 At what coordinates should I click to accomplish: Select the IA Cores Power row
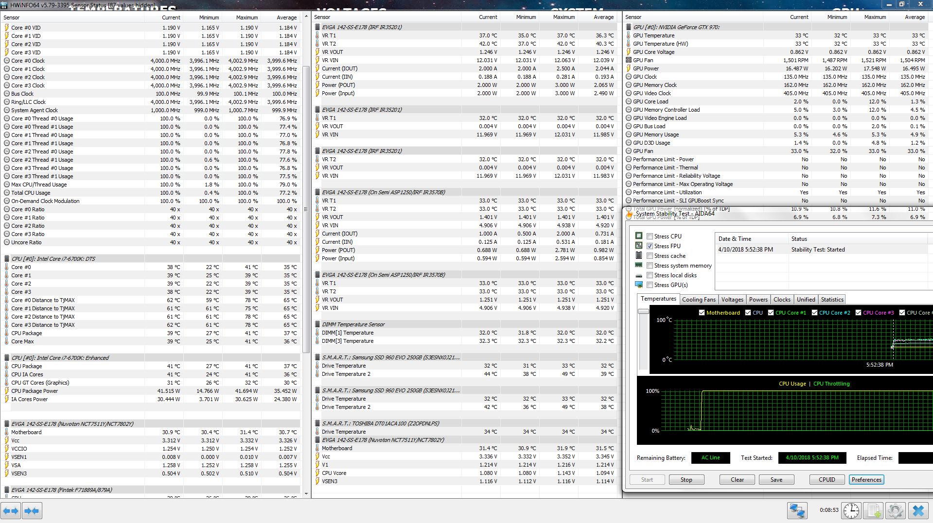[x=151, y=399]
